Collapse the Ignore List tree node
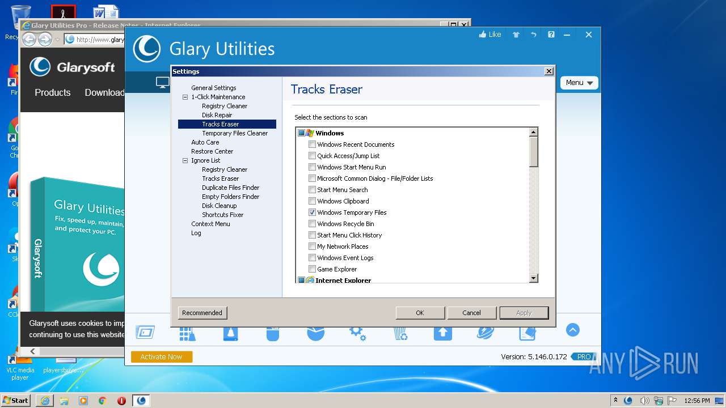The image size is (726, 408). [x=185, y=160]
